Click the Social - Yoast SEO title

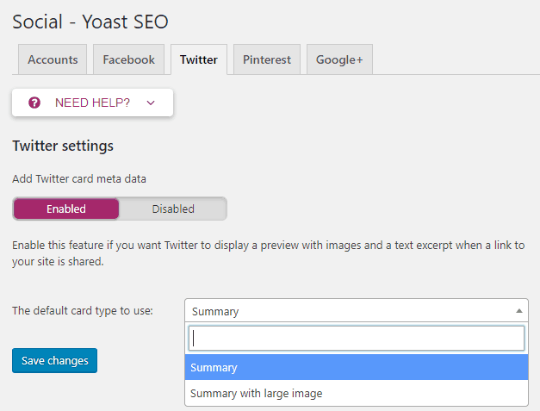(x=90, y=22)
